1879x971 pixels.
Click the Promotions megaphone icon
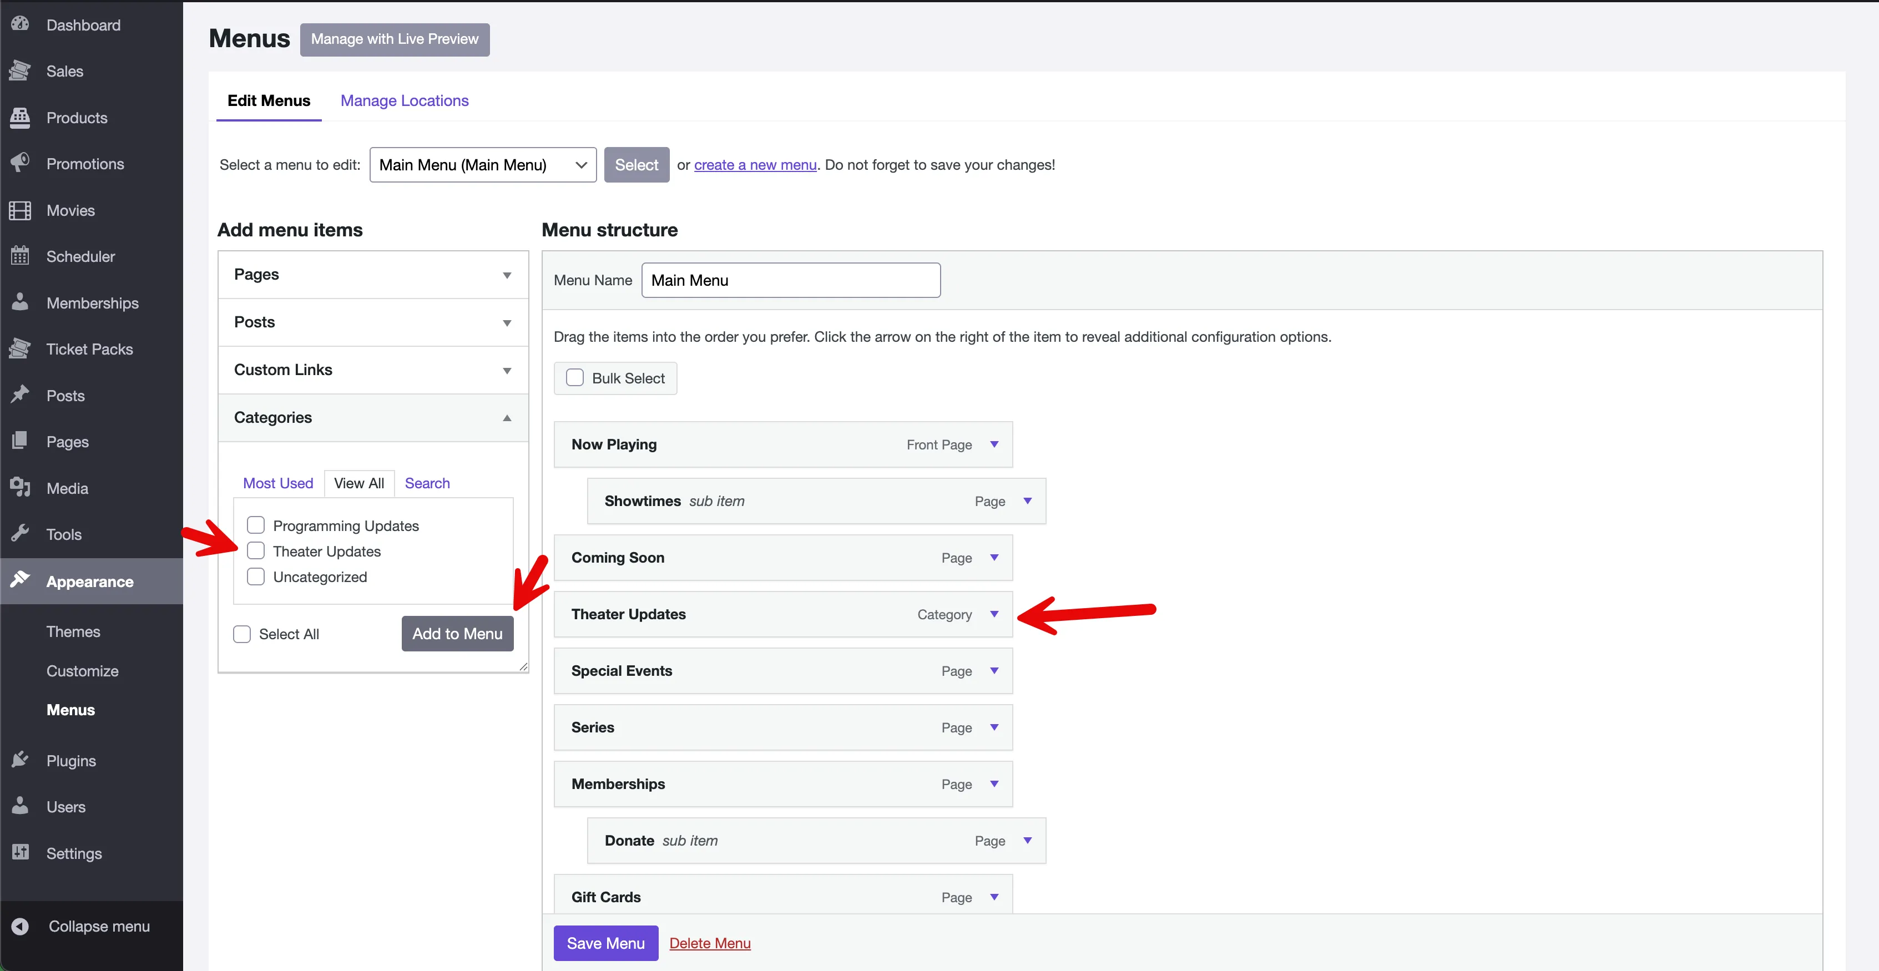21,163
